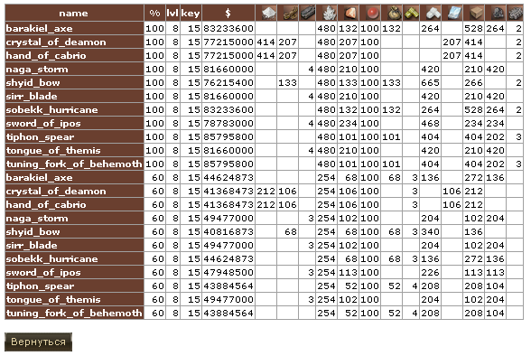Click the price cell 47948500
The height and width of the screenshot is (356, 531).
tap(228, 272)
